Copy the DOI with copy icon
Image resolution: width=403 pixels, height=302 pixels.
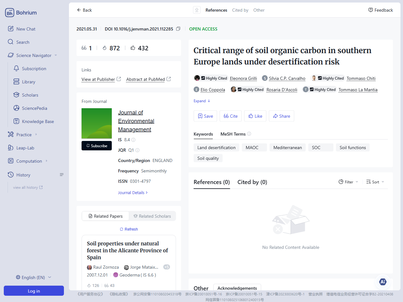(x=178, y=29)
